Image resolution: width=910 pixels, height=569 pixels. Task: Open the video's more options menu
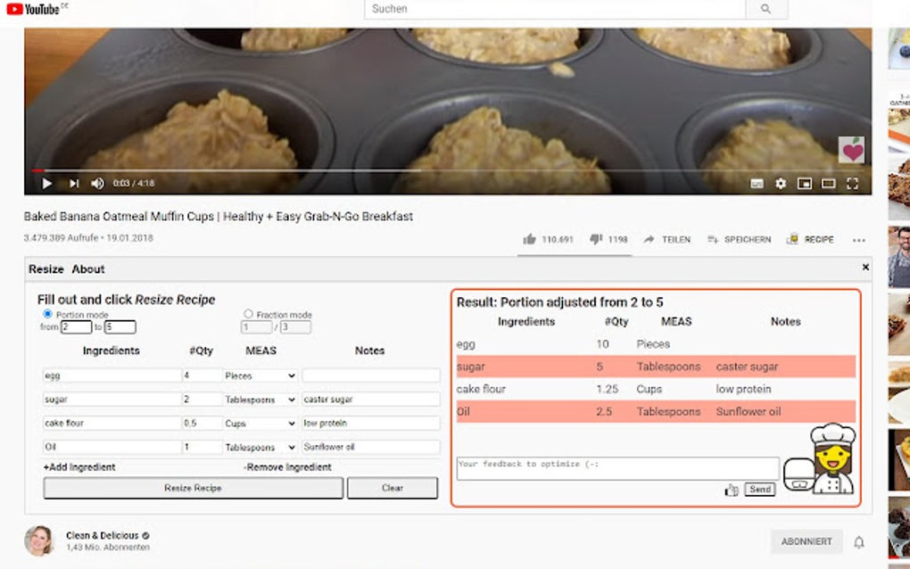[x=859, y=239]
